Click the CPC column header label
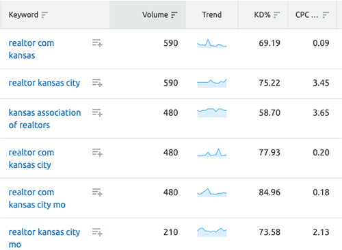This screenshot has height=250, width=342. pyautogui.click(x=306, y=15)
